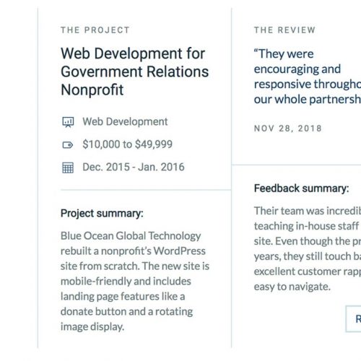Select the Web Development category label
The image size is (361, 361).
[x=125, y=121]
